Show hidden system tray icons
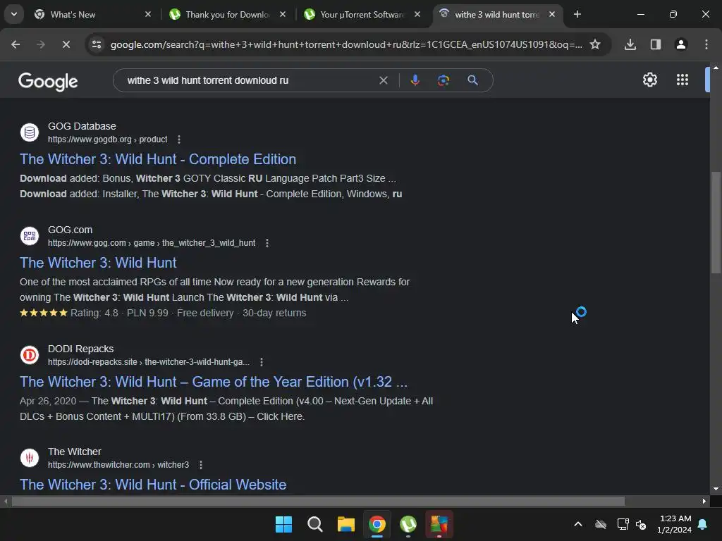722x541 pixels. pos(578,524)
